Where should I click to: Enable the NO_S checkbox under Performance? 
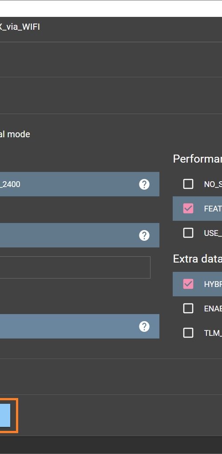188,184
